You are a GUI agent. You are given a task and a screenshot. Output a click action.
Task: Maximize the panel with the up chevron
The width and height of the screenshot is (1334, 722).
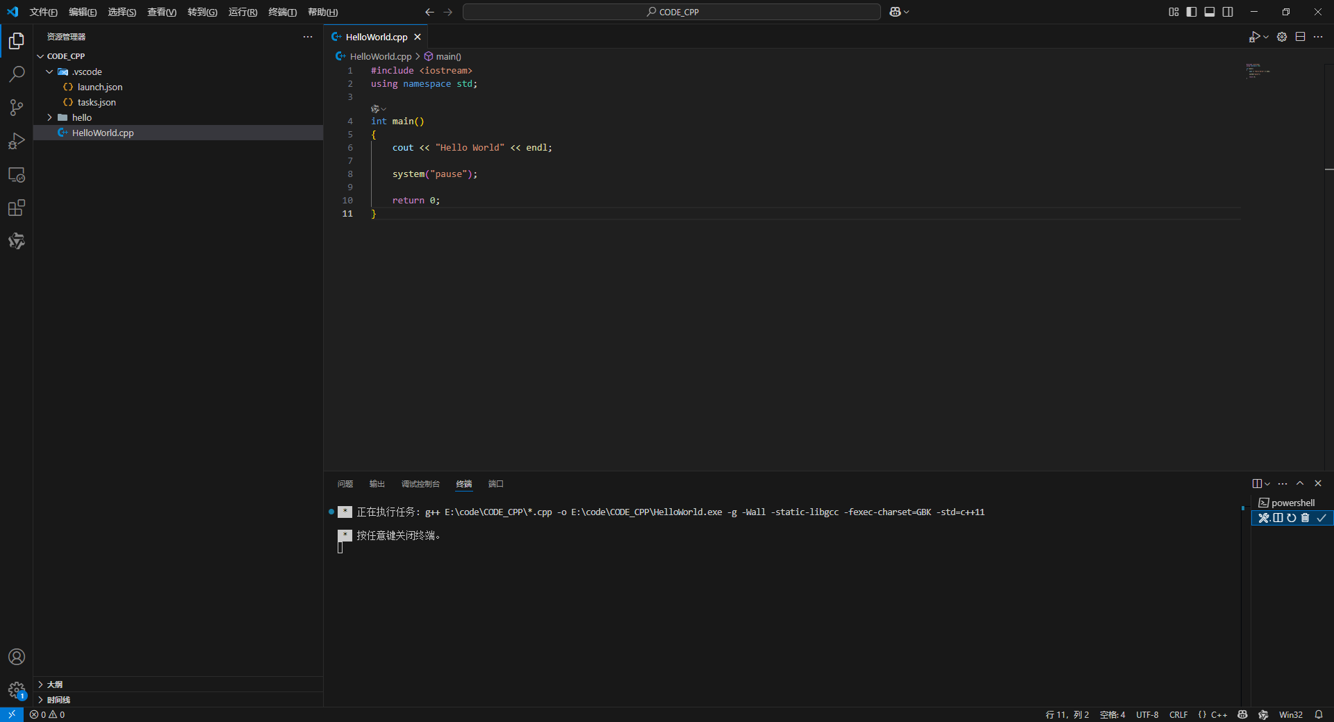pyautogui.click(x=1300, y=484)
